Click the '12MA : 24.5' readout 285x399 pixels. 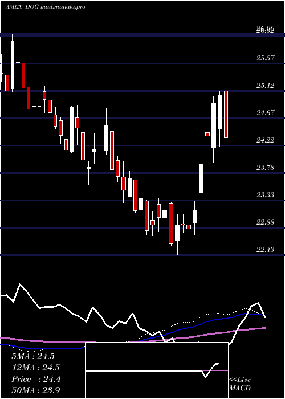(x=35, y=368)
